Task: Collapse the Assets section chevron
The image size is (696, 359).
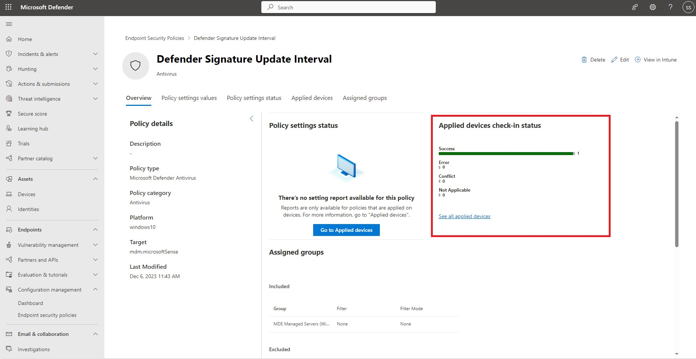Action: click(95, 179)
